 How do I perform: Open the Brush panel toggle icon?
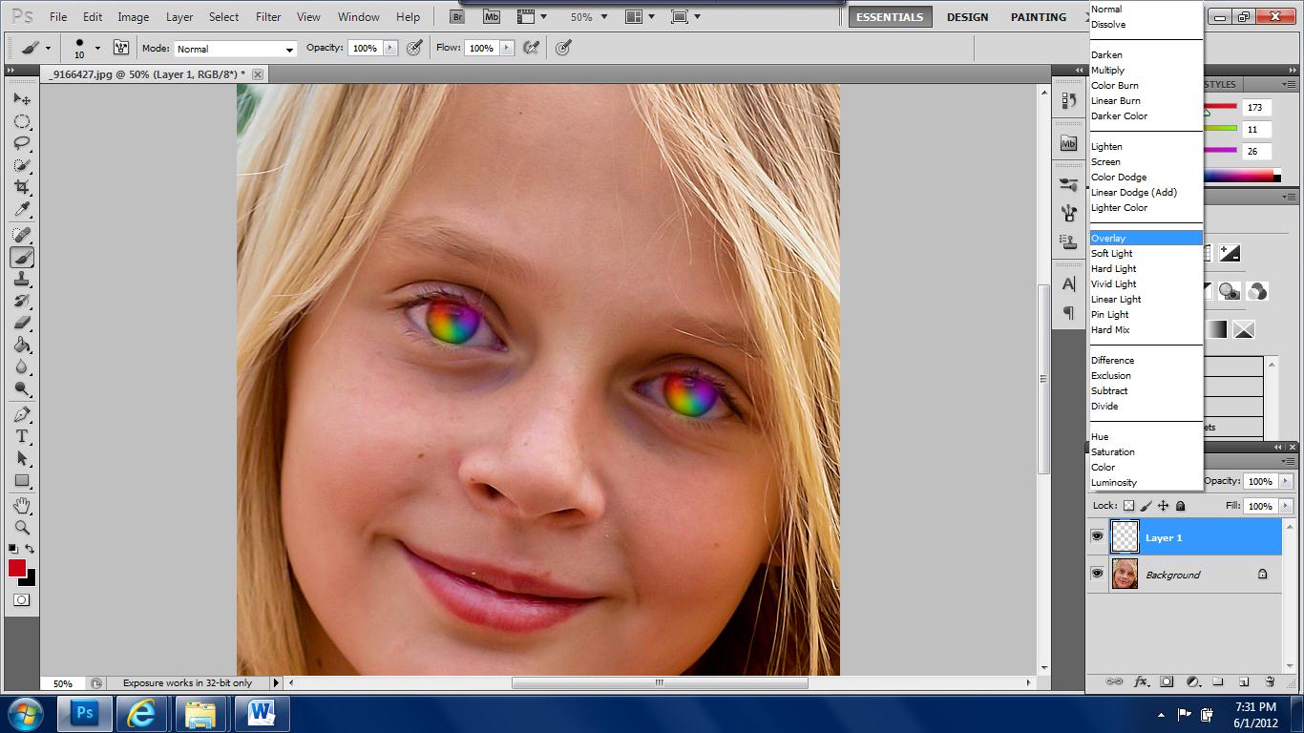point(121,48)
